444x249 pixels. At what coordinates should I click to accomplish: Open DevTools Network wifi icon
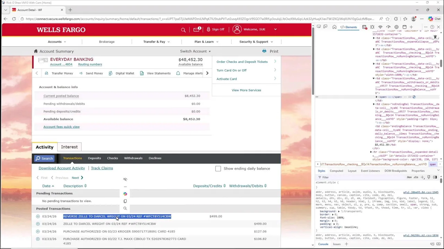point(380,27)
